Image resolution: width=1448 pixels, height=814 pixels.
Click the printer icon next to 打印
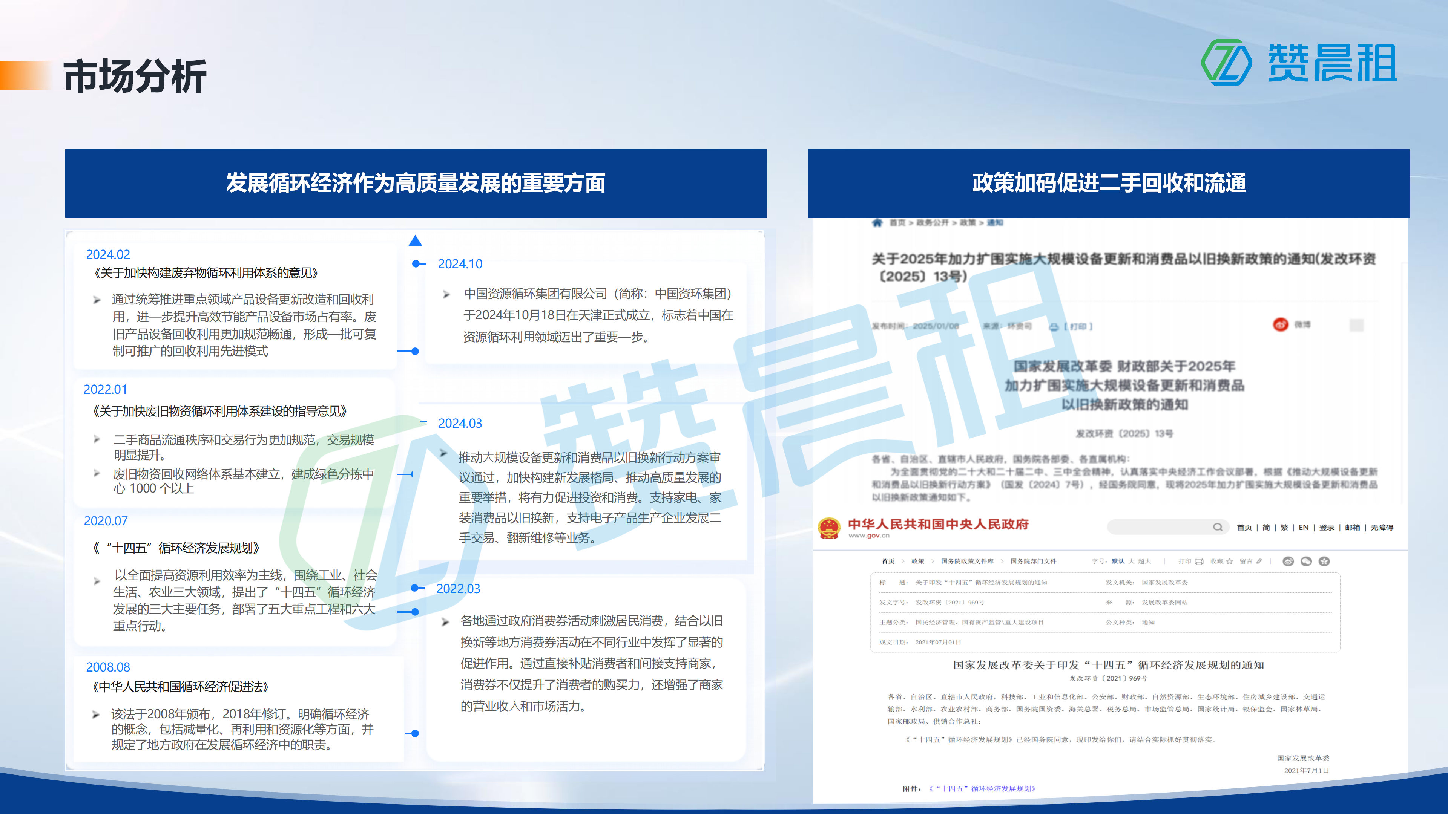[x=1198, y=561]
